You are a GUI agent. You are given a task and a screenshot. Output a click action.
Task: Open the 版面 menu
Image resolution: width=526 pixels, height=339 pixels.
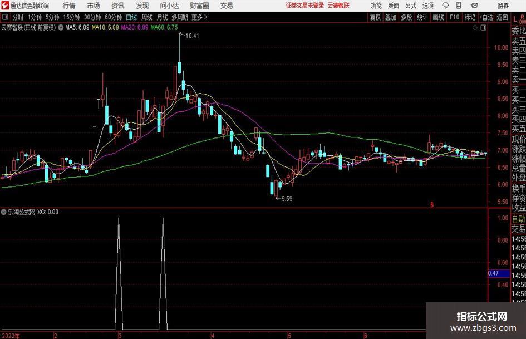coord(394,6)
